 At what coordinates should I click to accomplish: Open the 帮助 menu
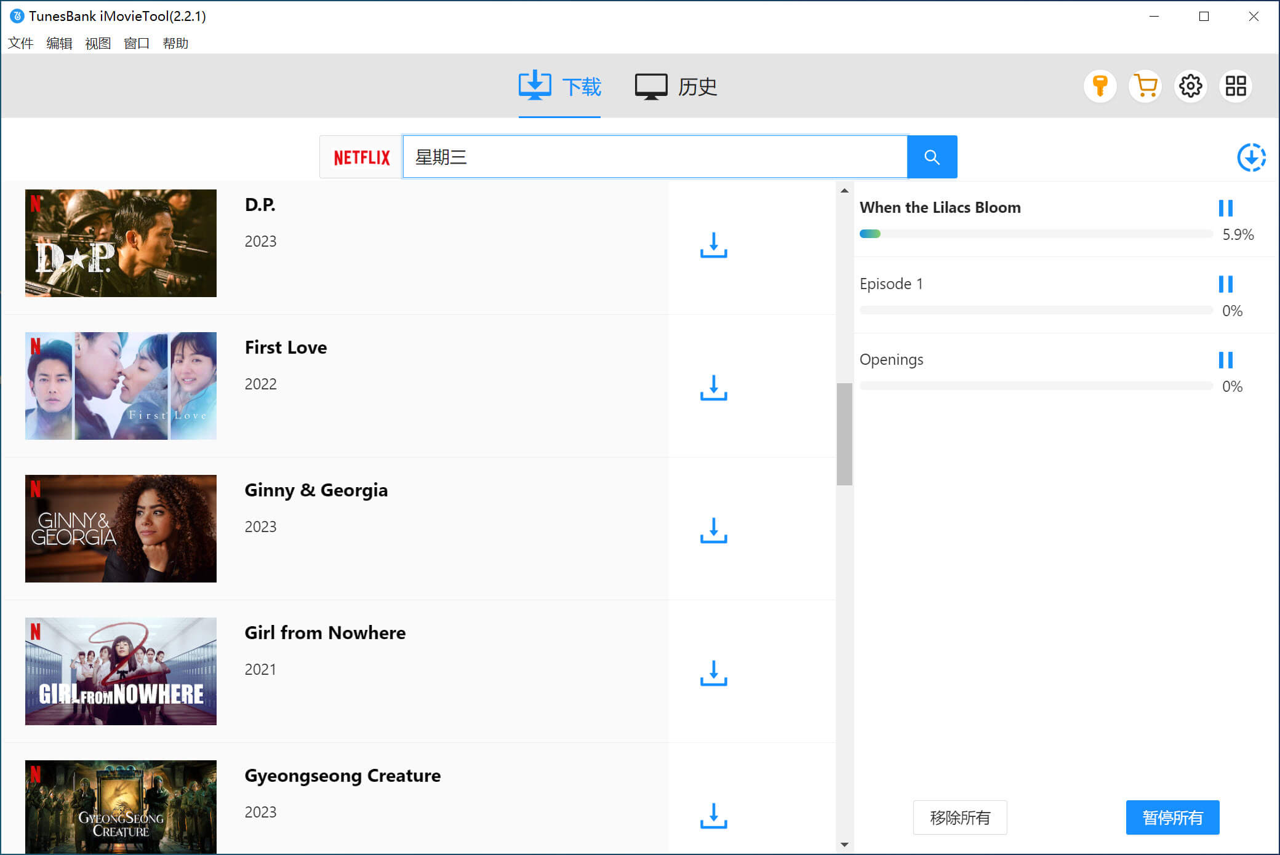coord(175,43)
